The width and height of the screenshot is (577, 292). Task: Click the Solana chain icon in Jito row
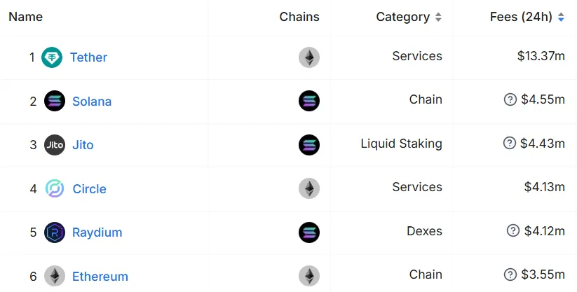[x=309, y=144]
